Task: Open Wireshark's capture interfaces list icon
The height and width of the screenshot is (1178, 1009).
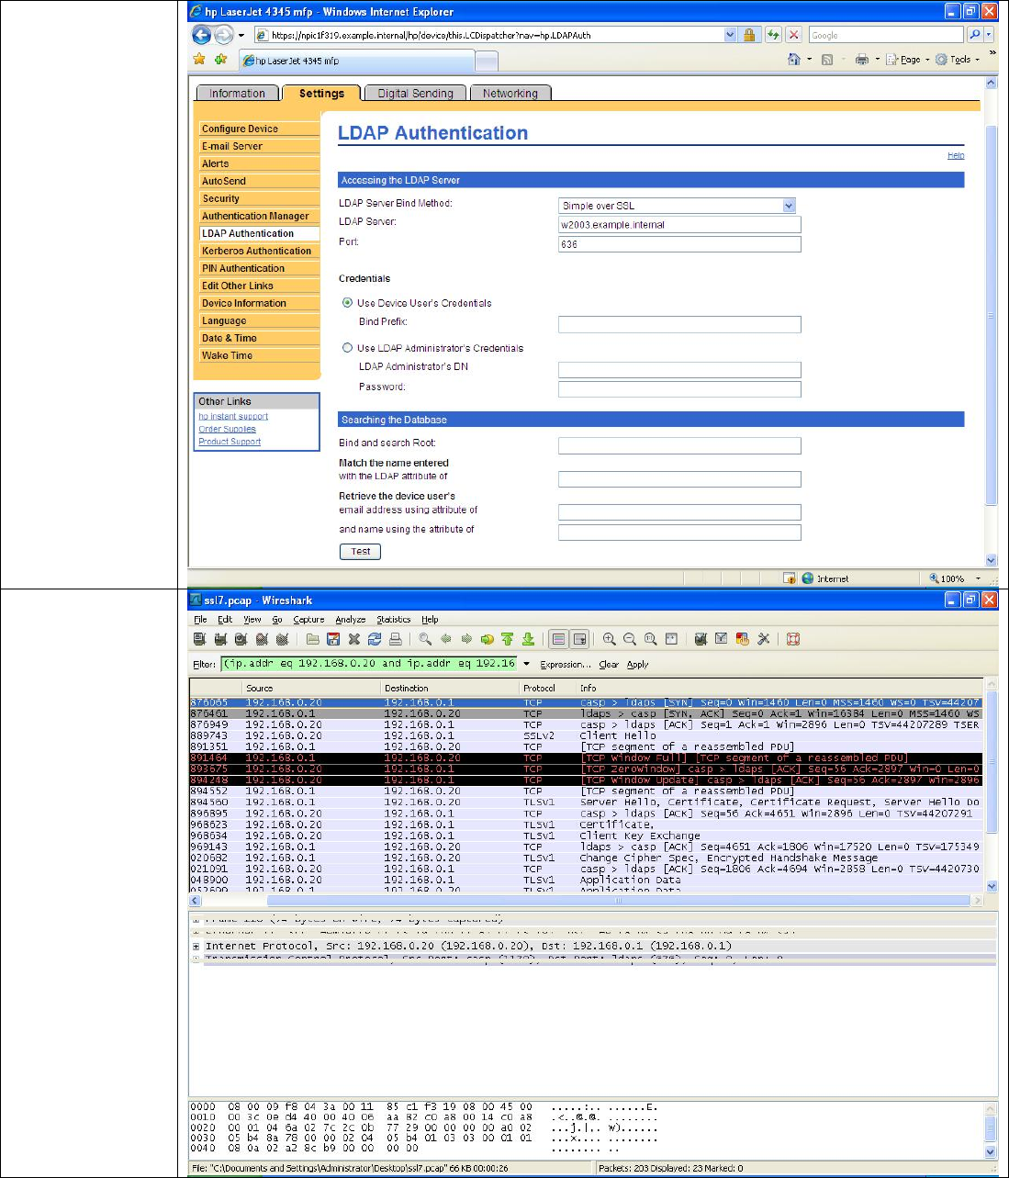Action: point(200,639)
